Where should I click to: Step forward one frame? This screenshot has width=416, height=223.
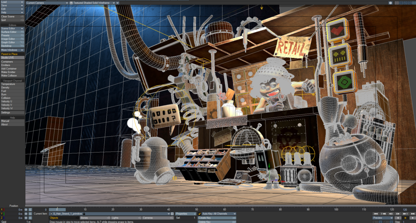(398, 214)
